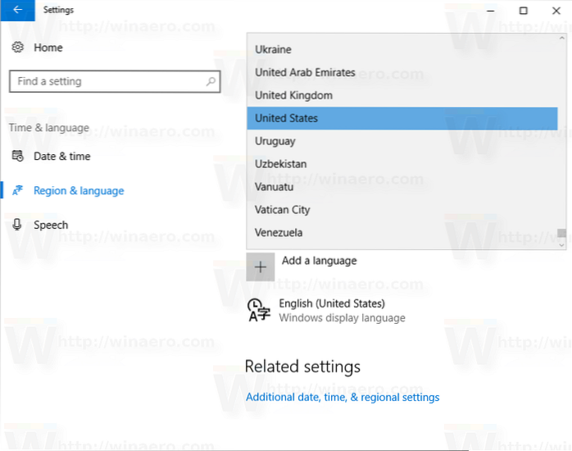Click the Time & language section label
This screenshot has height=451, width=572.
[x=49, y=128]
